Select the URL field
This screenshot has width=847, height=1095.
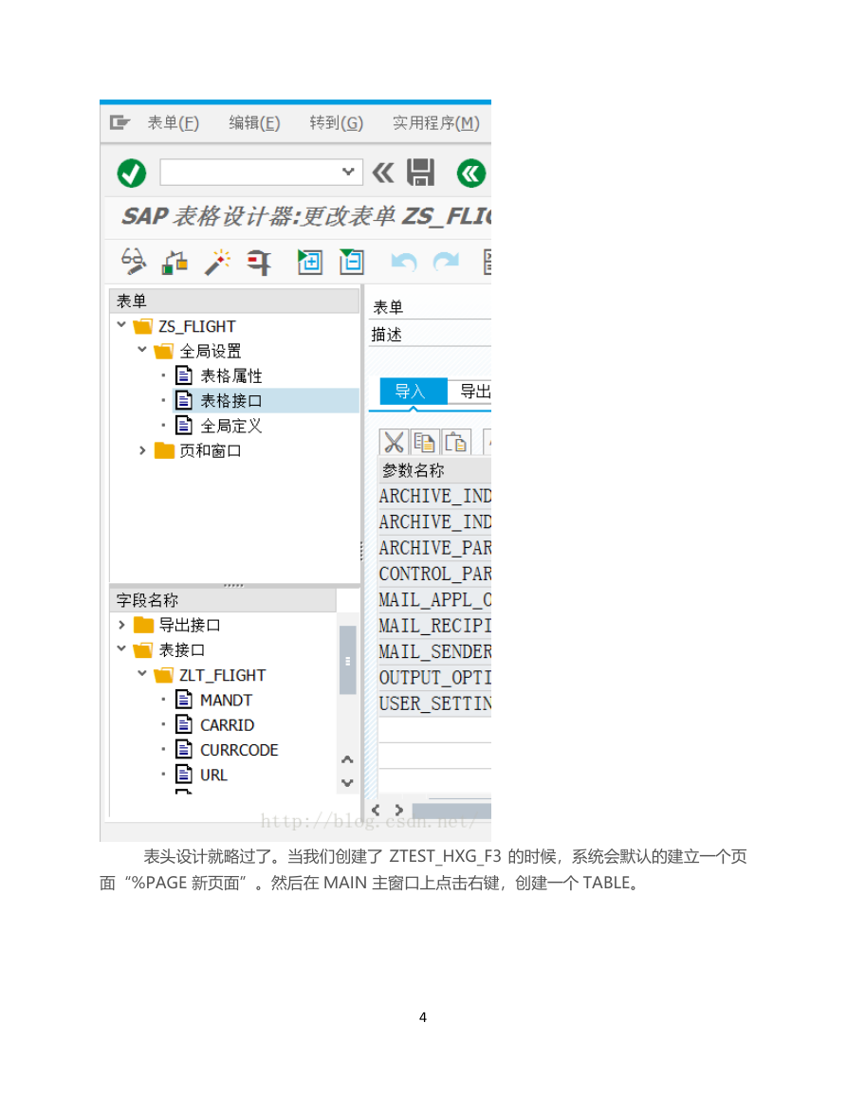[x=213, y=776]
